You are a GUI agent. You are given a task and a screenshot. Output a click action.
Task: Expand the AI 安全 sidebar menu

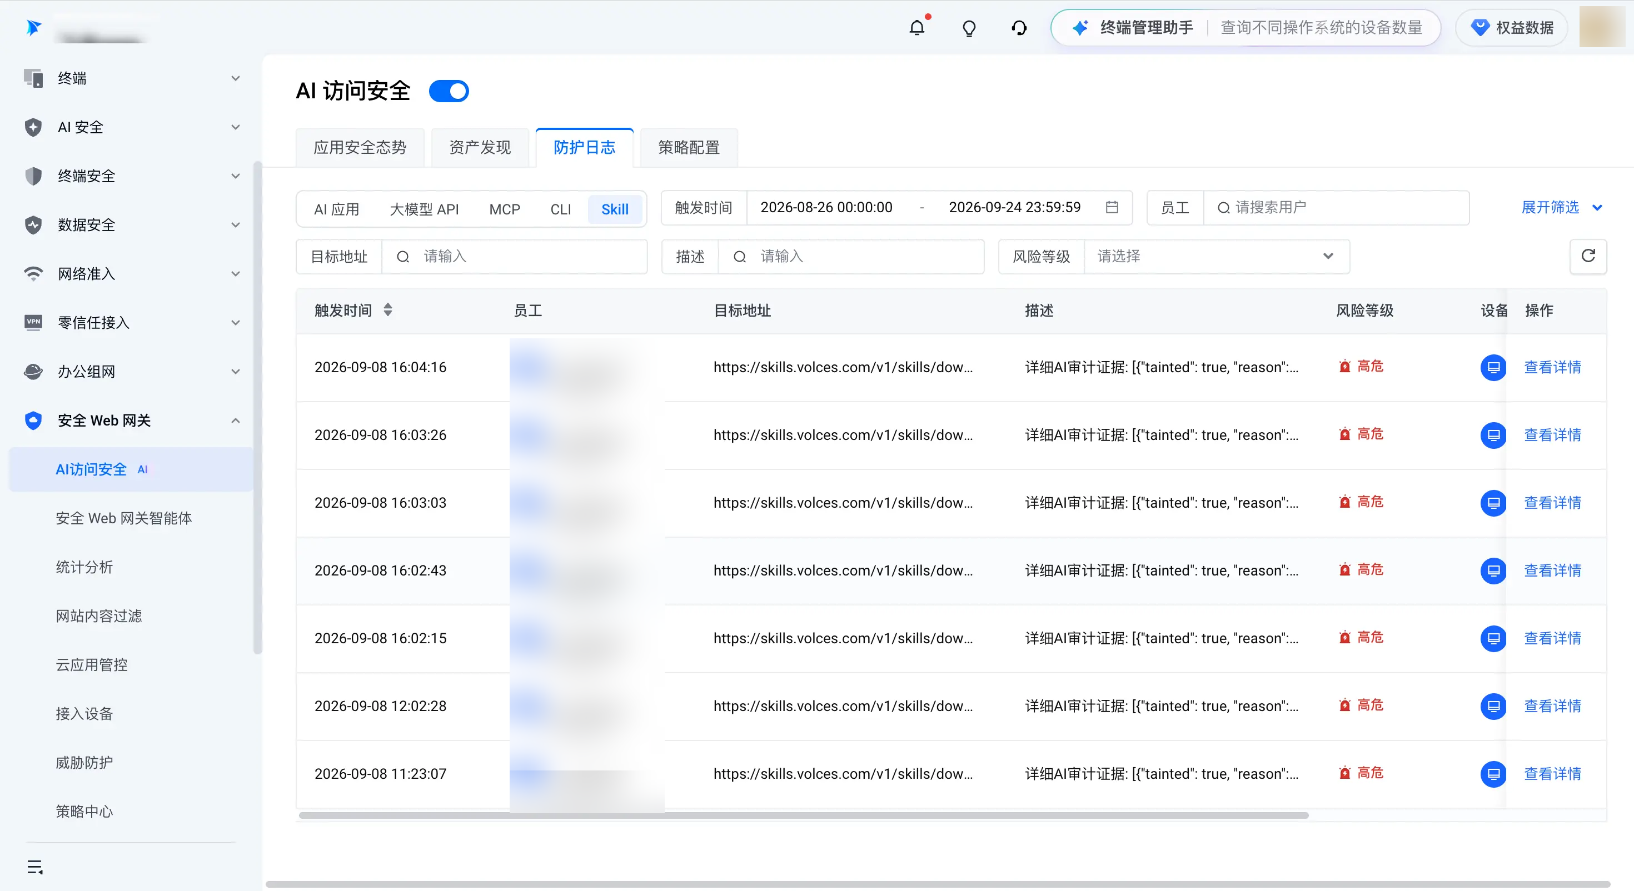131,127
